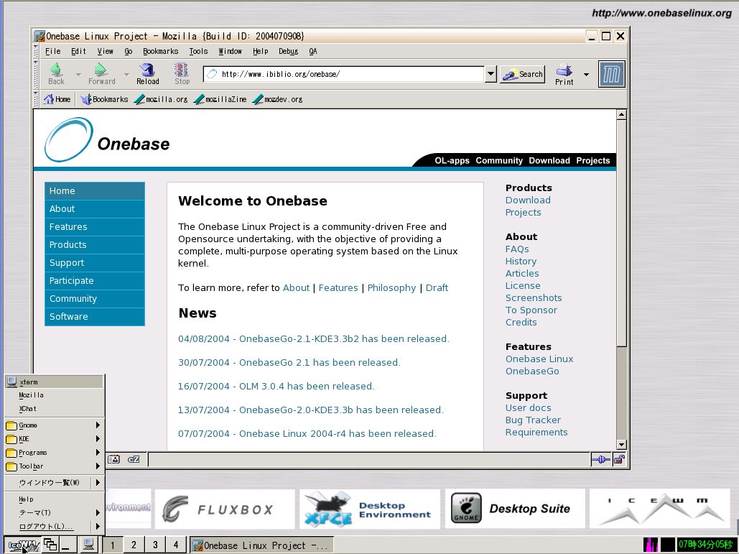The image size is (739, 554).
Task: Click the CPU monitor applet in tray
Action: coord(668,545)
